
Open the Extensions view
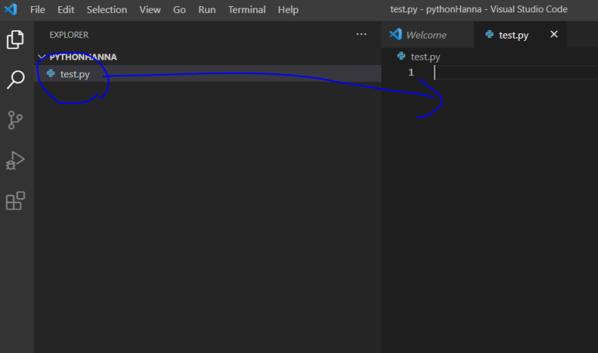(x=15, y=200)
